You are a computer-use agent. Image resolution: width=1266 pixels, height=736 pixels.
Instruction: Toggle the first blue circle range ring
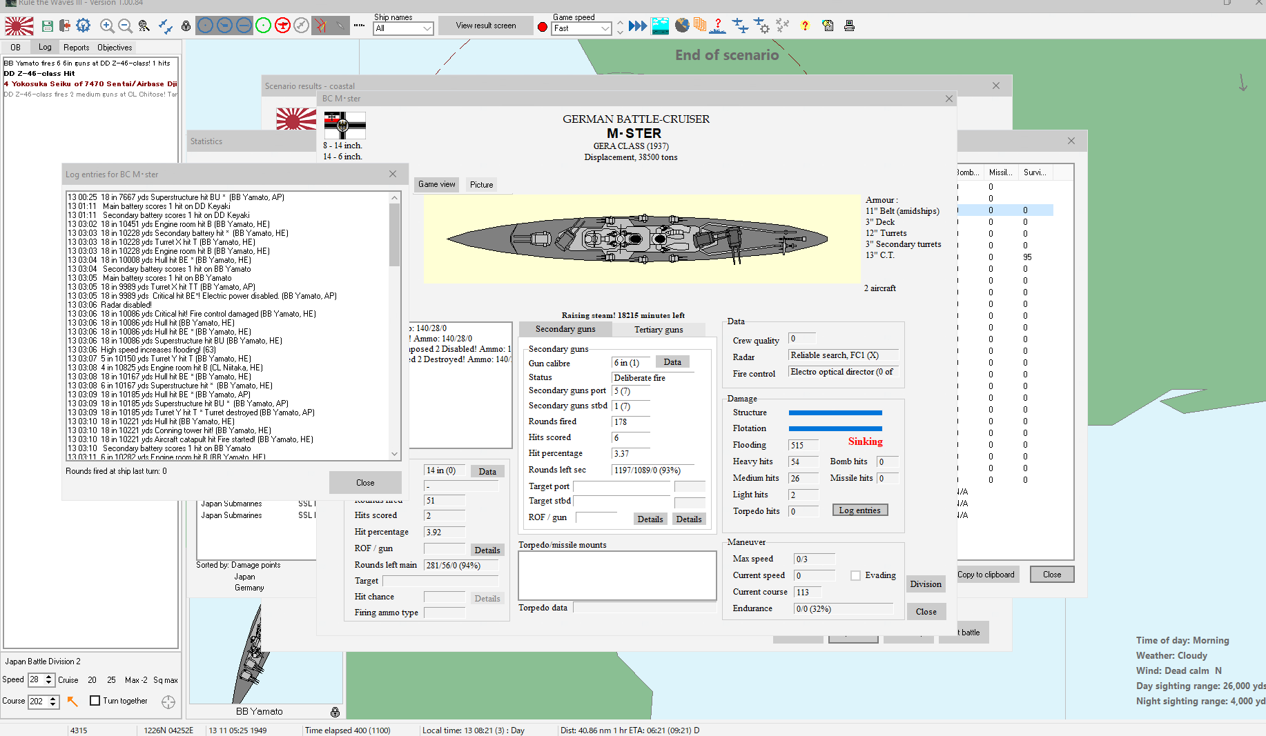206,26
